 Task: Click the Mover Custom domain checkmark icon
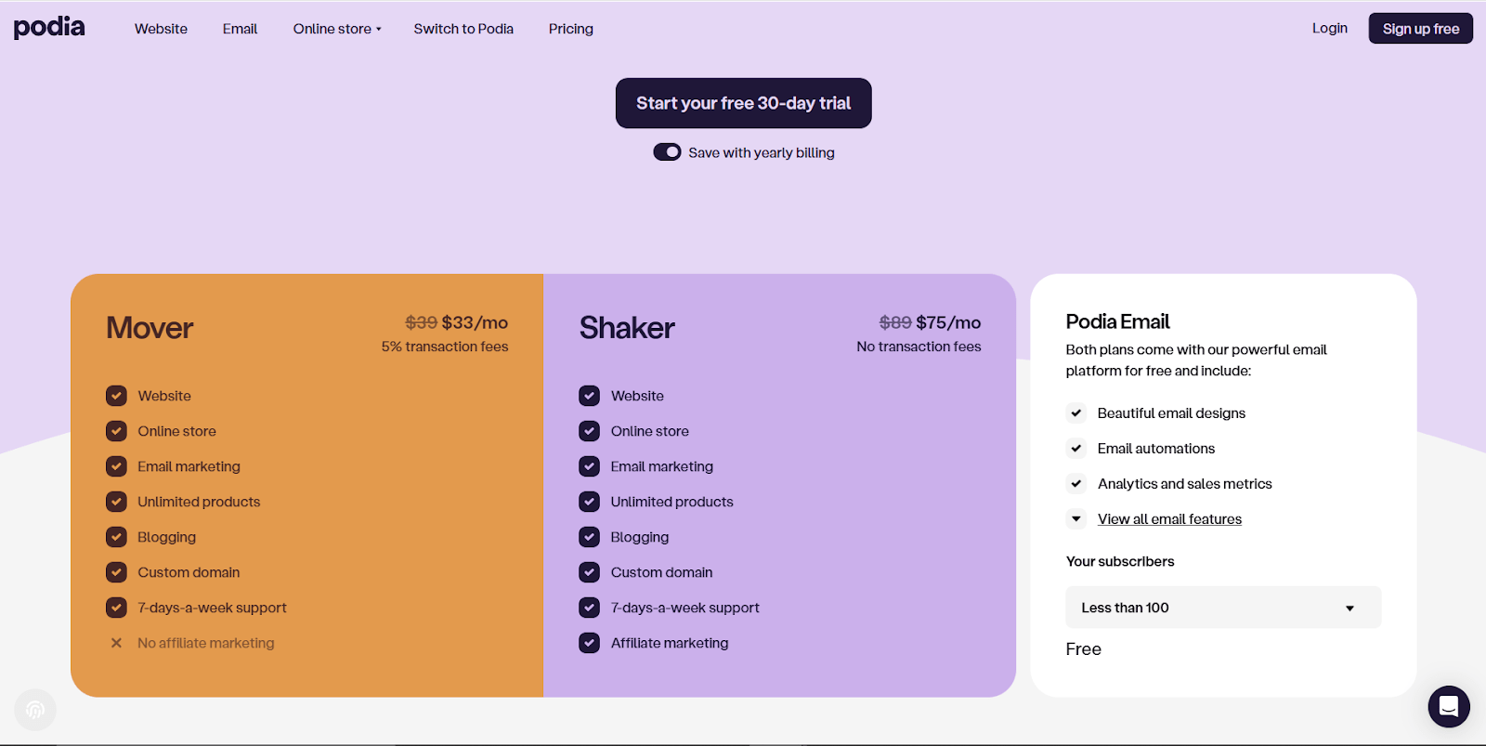click(116, 572)
